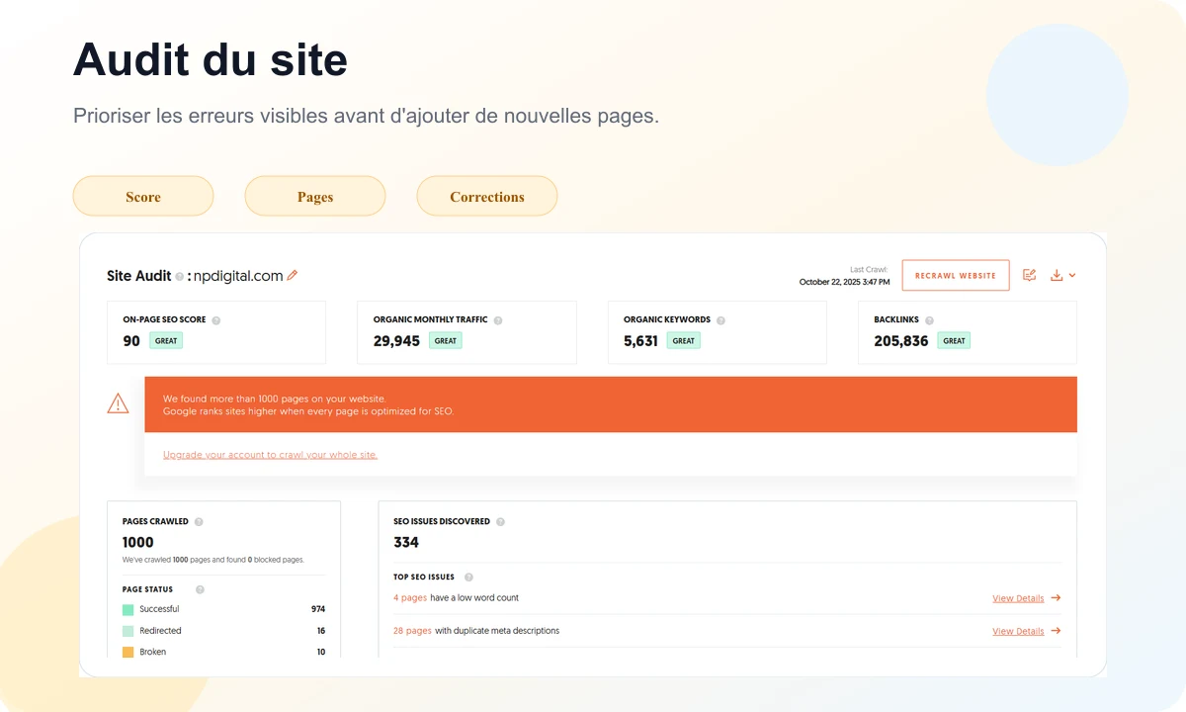Viewport: 1186px width, 712px height.
Task: Show help for Pages Crawled
Action: [199, 522]
